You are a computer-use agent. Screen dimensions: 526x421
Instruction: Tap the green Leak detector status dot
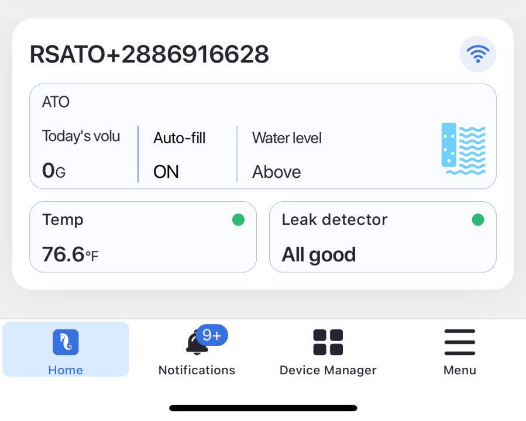pyautogui.click(x=478, y=220)
